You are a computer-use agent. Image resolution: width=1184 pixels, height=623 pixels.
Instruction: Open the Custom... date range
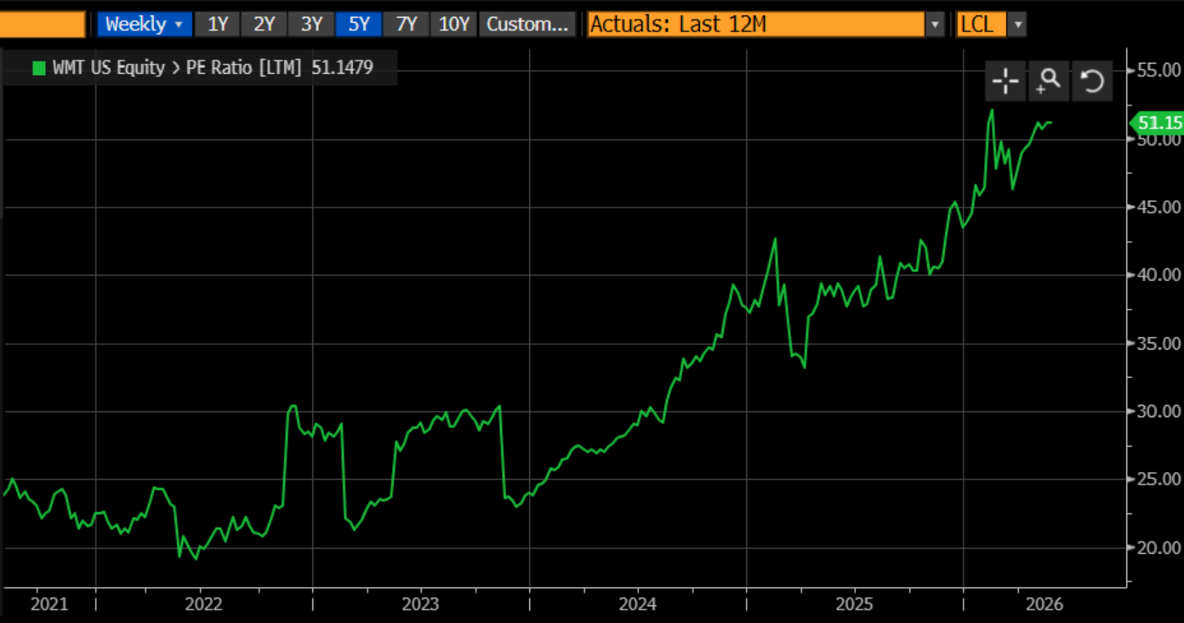click(527, 24)
